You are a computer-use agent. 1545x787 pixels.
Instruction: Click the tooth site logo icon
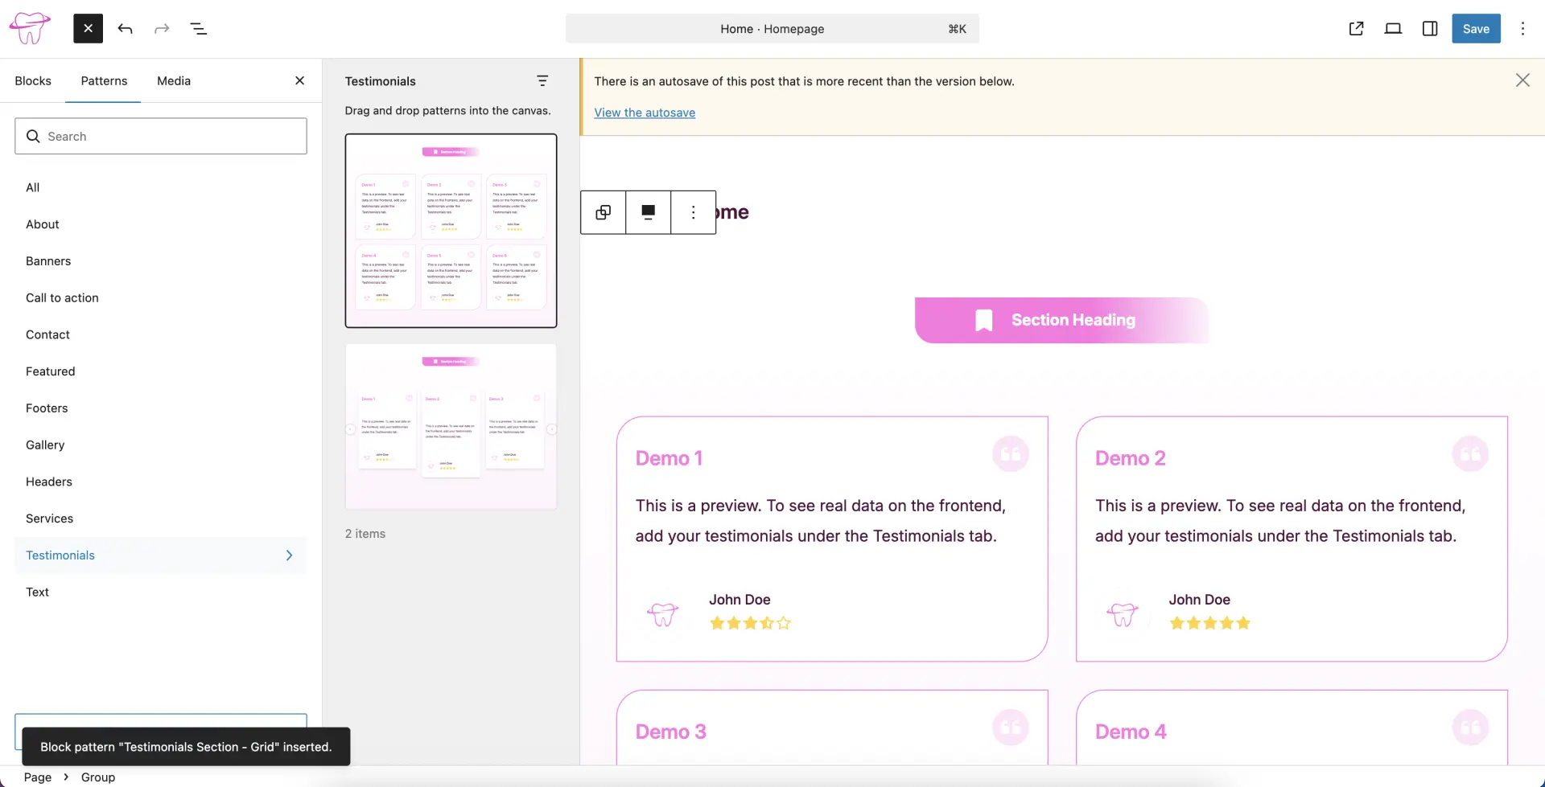pyautogui.click(x=29, y=29)
